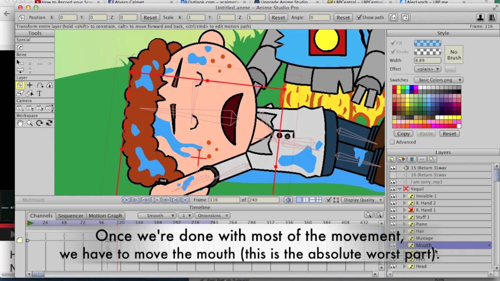Open the Smooth interpolation dropdown
Image resolution: width=500 pixels, height=281 pixels.
coord(157,215)
